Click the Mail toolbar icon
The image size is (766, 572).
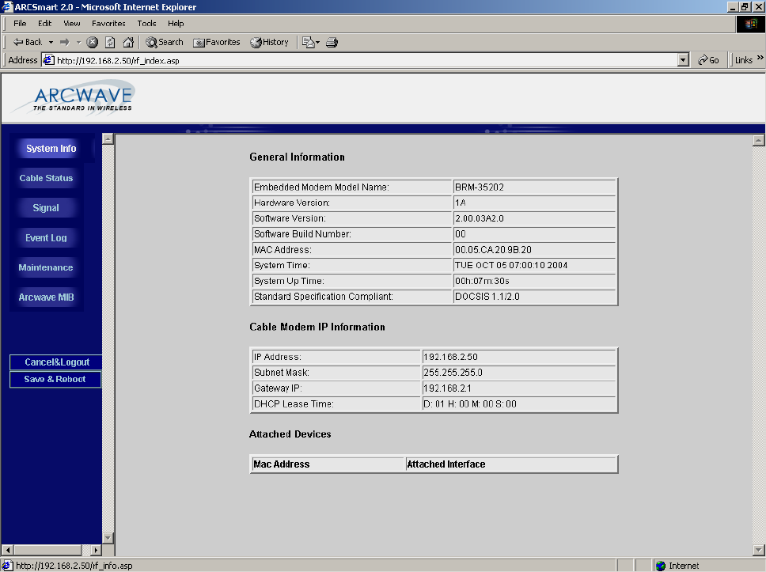(x=311, y=43)
